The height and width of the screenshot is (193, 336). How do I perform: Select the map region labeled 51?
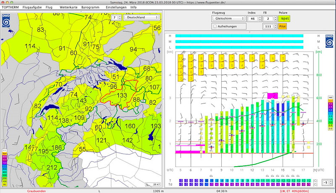click(x=116, y=77)
